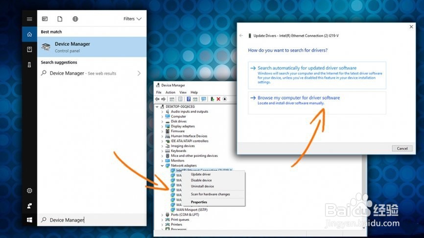Expand the Firmware category
424x238 pixels.
(x=162, y=131)
